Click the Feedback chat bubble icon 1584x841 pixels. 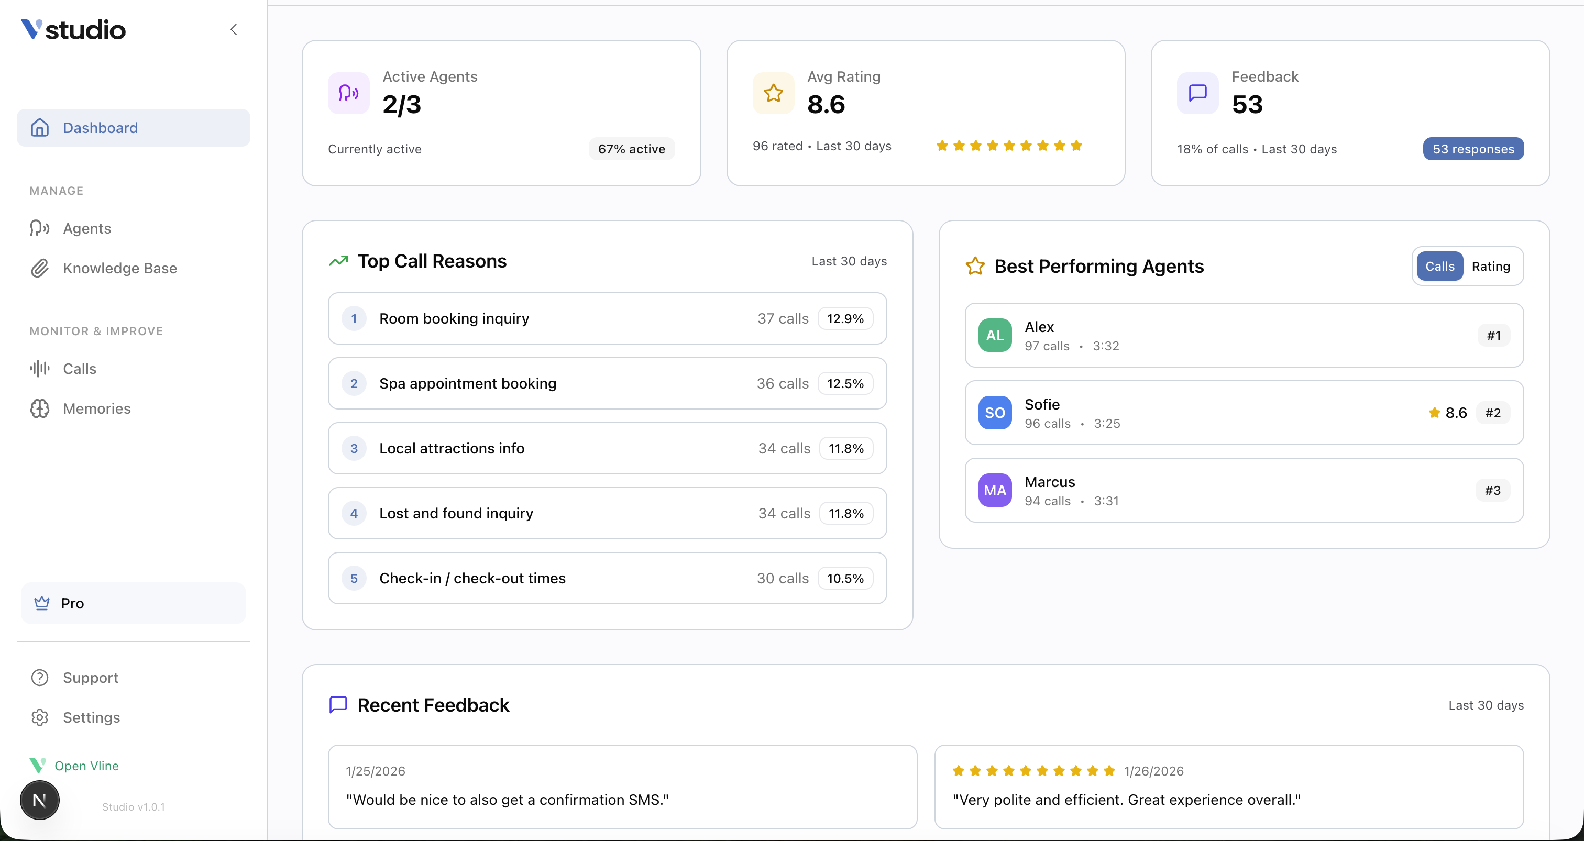1197,93
